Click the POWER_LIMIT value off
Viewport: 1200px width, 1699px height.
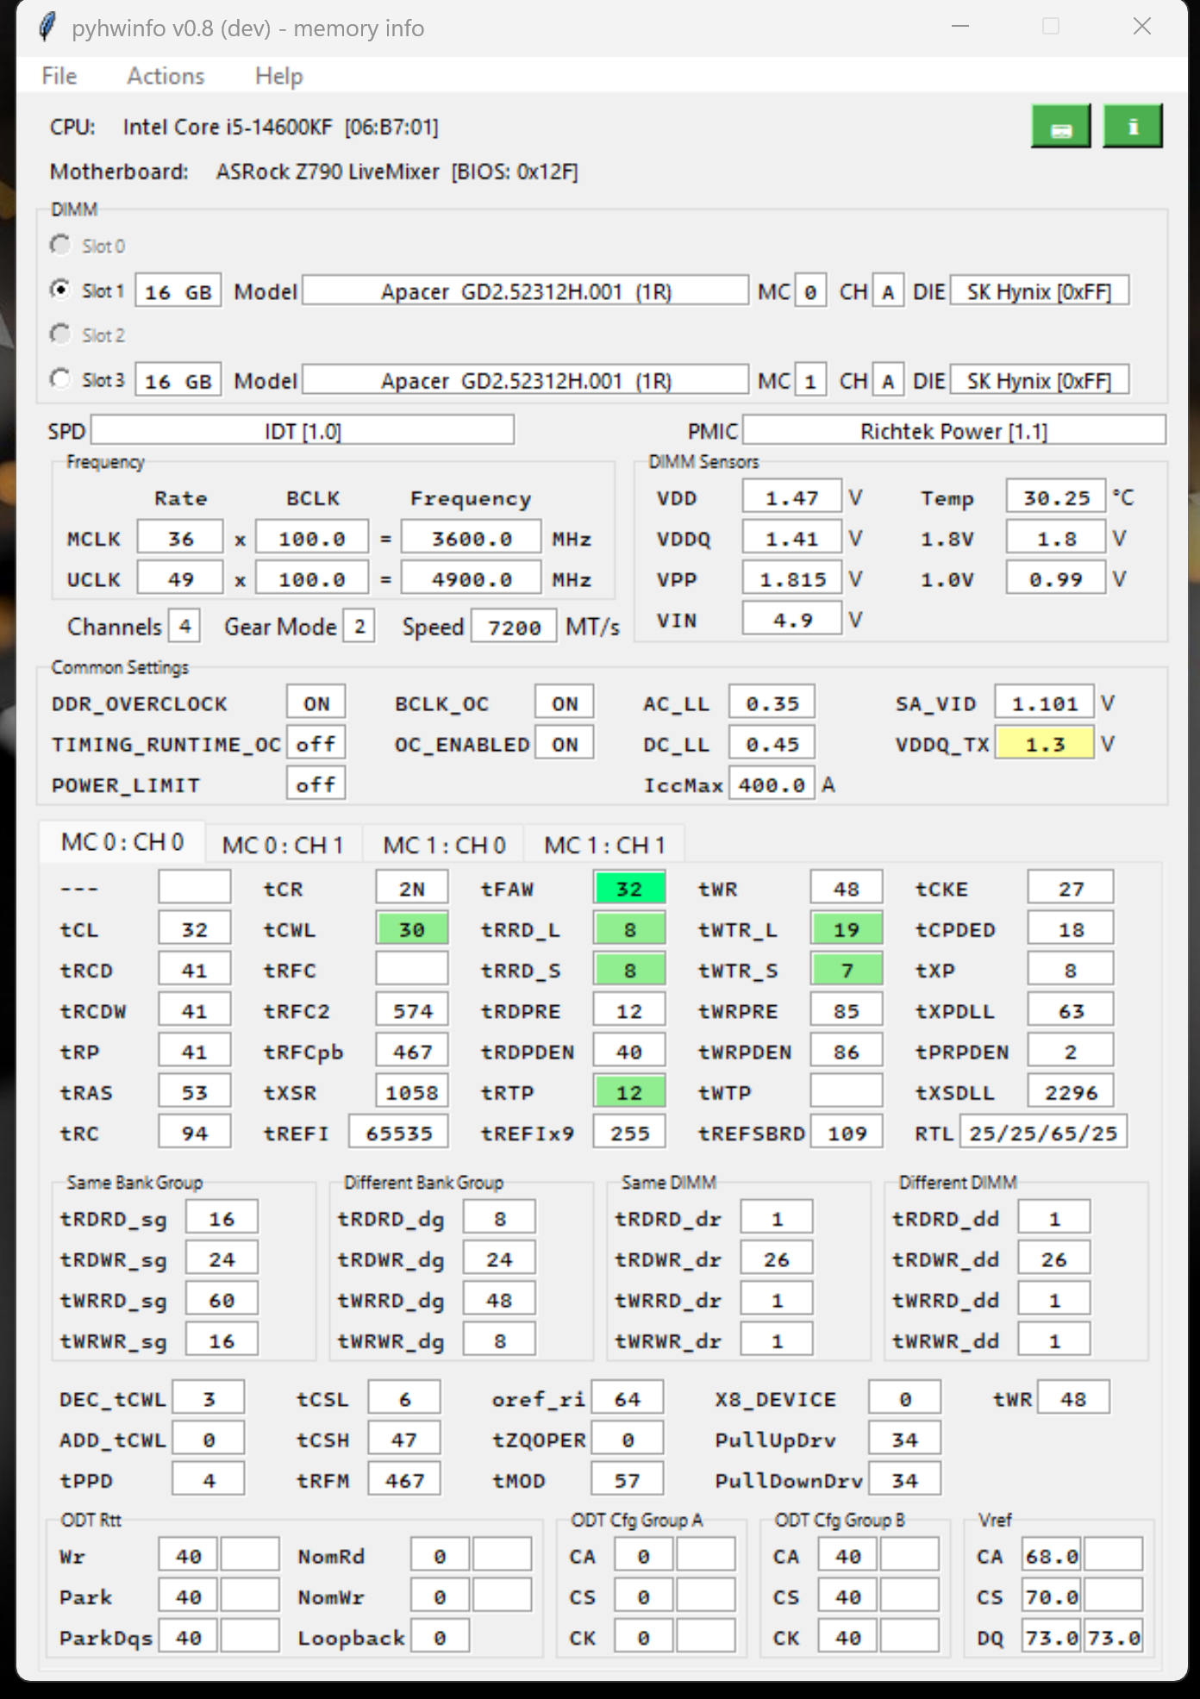(316, 784)
